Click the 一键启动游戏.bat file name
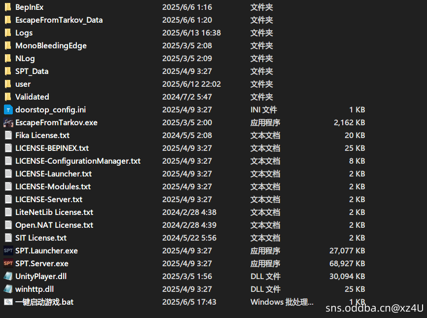Viewport: 427px width, 318px height. click(44, 302)
